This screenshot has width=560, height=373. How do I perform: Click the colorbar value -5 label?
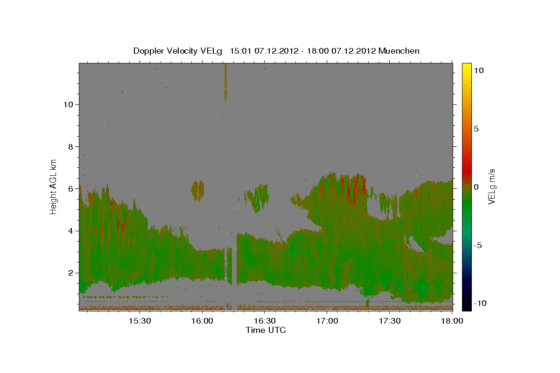pyautogui.click(x=478, y=245)
